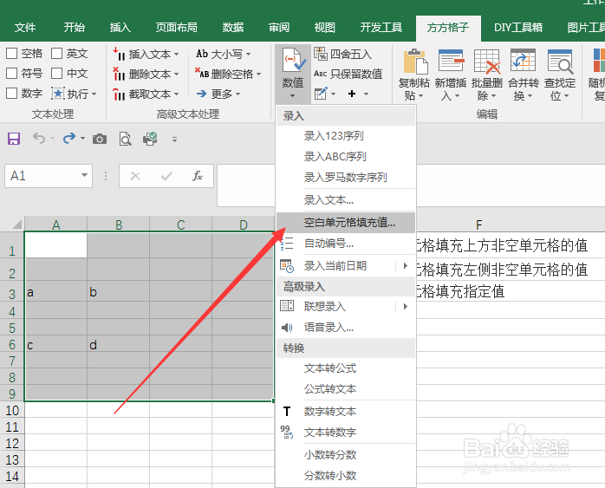Click the camera screenshot icon

tap(100, 139)
